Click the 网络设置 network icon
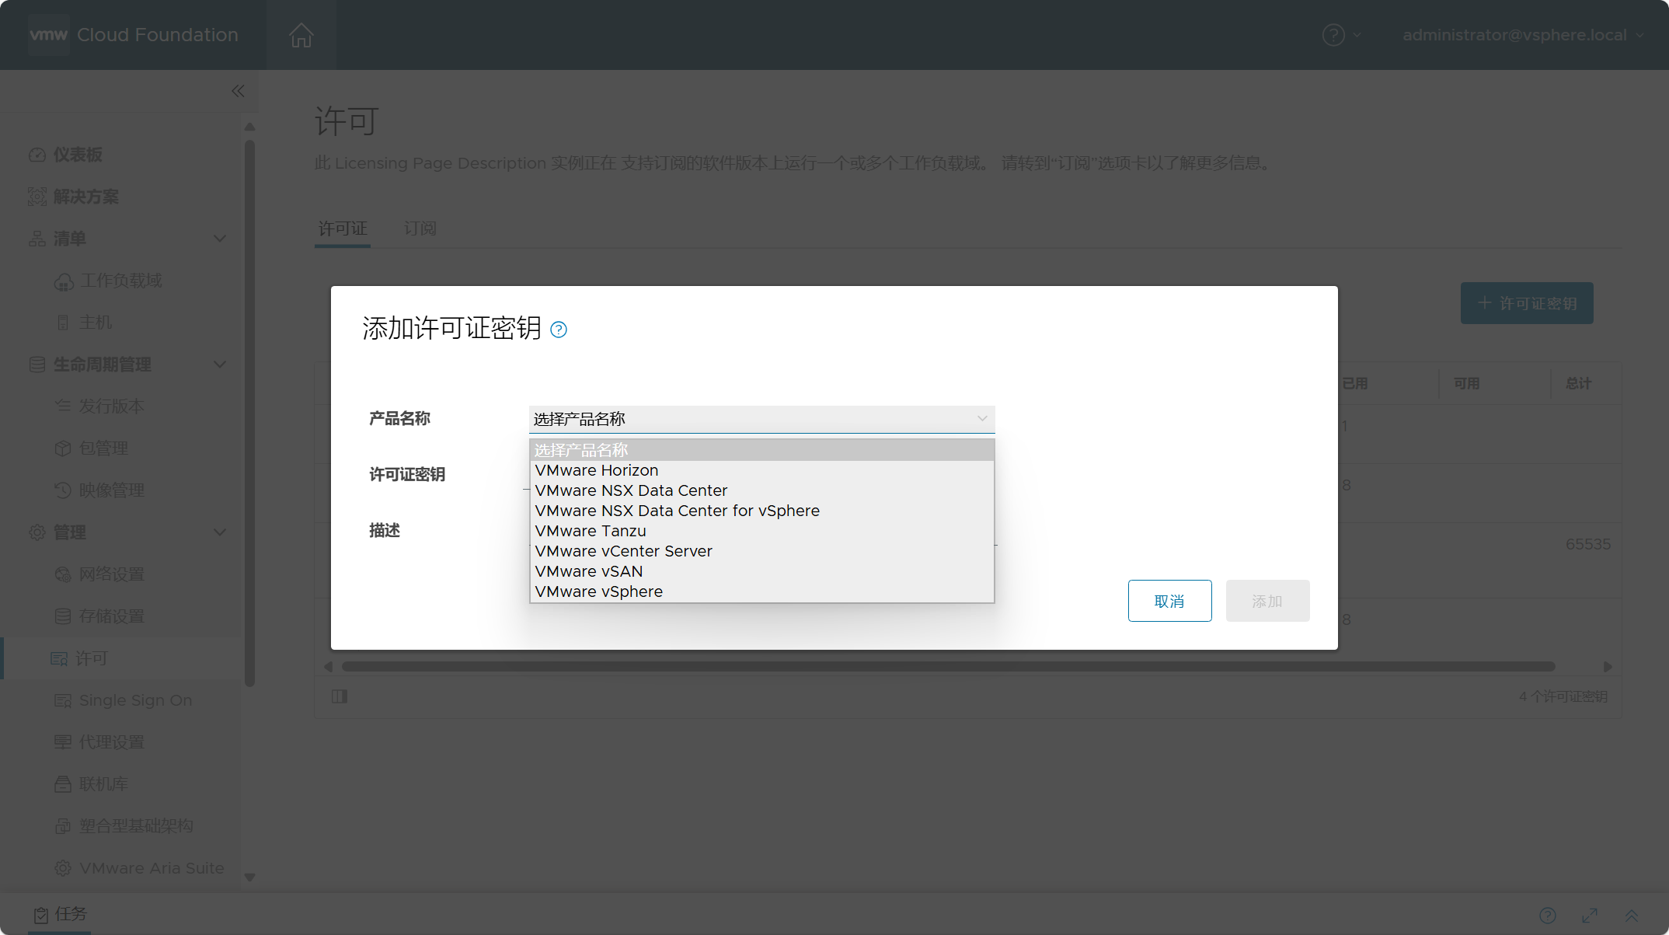This screenshot has height=935, width=1669. pyautogui.click(x=63, y=574)
